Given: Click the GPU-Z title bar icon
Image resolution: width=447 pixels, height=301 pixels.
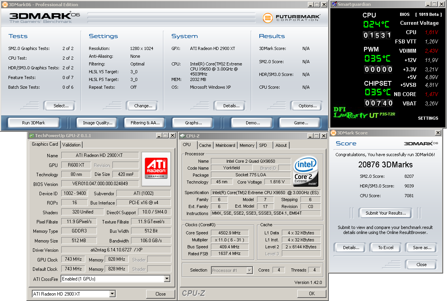Looking at the screenshot, I should (31, 136).
